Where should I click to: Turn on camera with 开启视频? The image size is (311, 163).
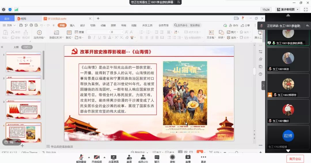[x=97, y=158]
